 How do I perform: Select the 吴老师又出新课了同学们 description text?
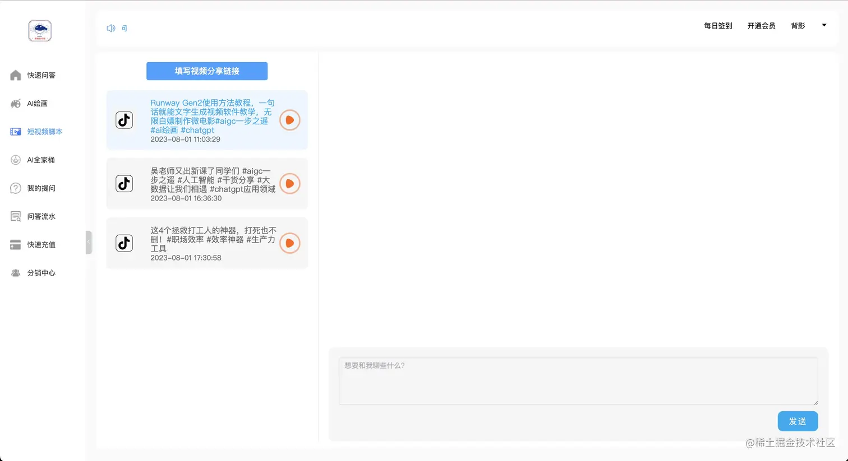[x=213, y=180]
